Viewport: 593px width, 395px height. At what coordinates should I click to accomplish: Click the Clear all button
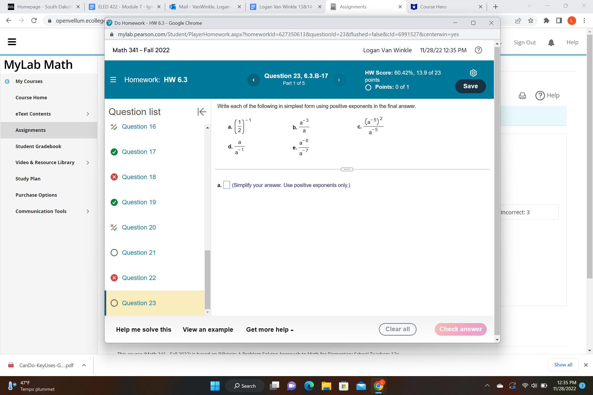tap(397, 329)
